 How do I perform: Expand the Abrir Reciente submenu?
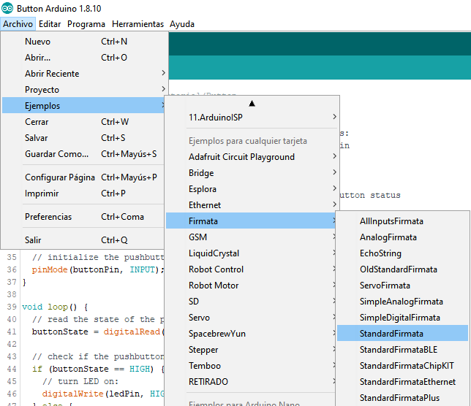(83, 74)
